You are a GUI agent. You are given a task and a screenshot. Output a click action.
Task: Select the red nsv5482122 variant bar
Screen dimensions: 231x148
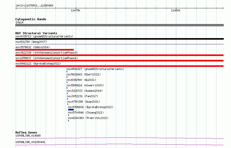(x=119, y=66)
